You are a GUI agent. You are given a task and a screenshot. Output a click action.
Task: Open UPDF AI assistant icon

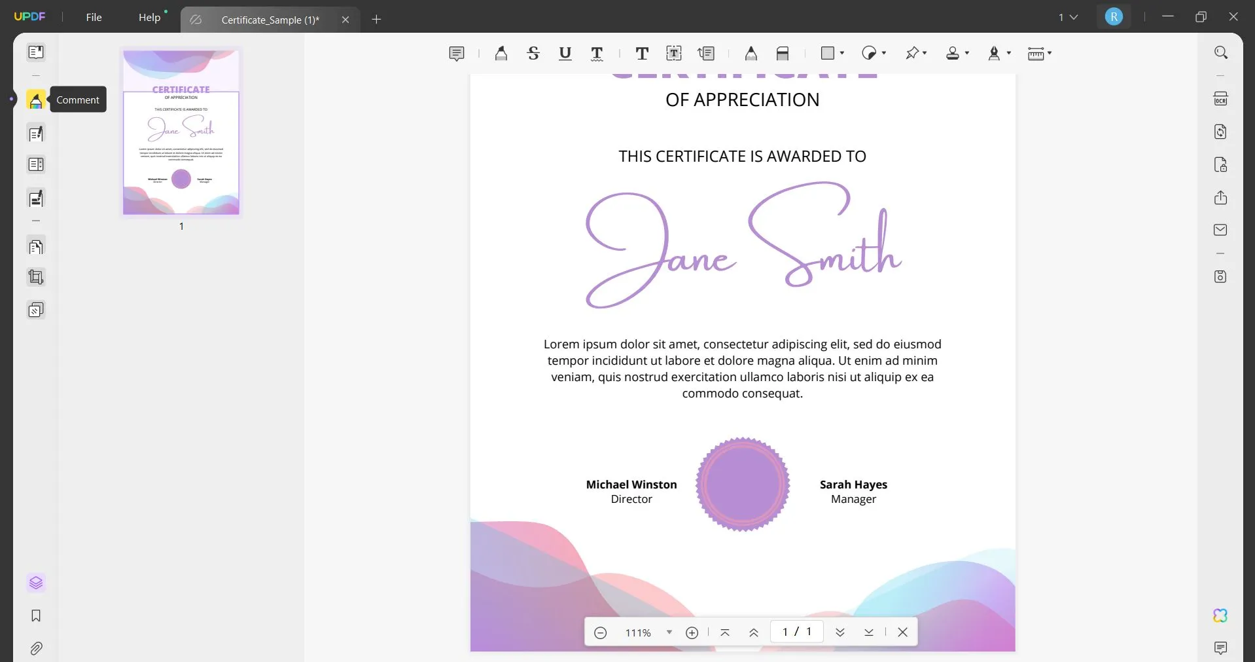click(1221, 616)
